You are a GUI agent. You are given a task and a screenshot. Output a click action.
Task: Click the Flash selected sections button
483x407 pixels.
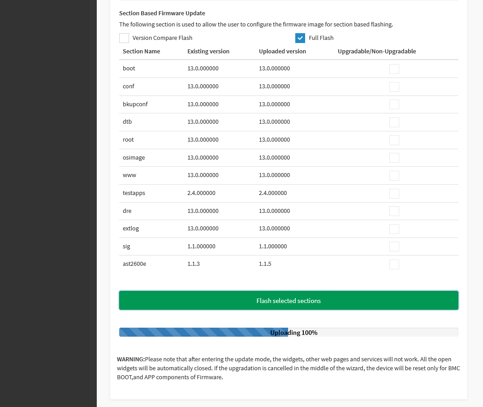(x=289, y=300)
